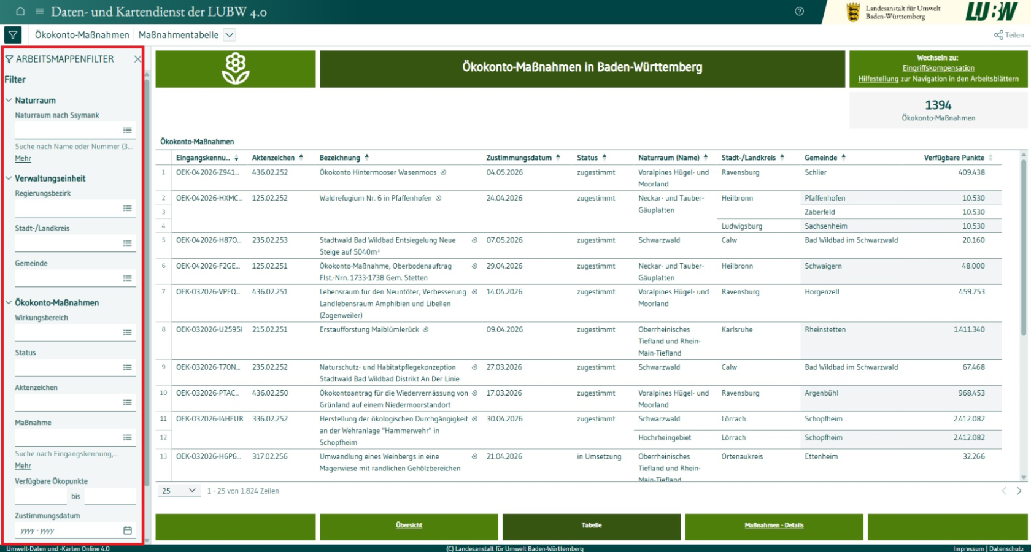Open the Stadt-/Landkreis filter list icon
This screenshot has height=552, width=1031.
pyautogui.click(x=127, y=243)
